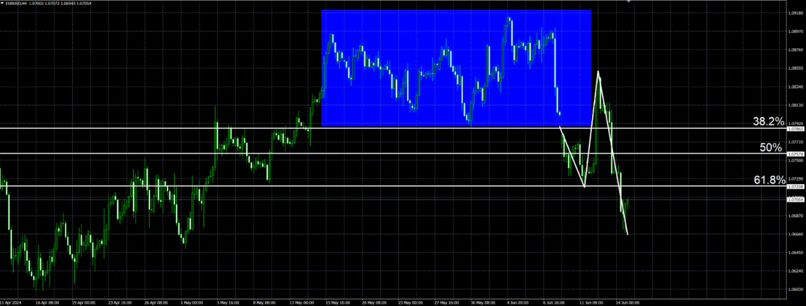Click the 1.07576 price tag on axis

[795, 154]
